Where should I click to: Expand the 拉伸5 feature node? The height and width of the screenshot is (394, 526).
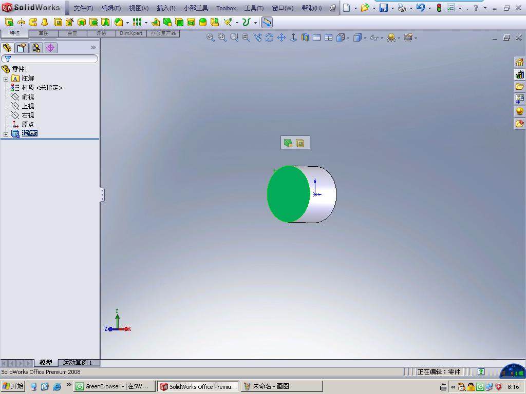point(6,134)
